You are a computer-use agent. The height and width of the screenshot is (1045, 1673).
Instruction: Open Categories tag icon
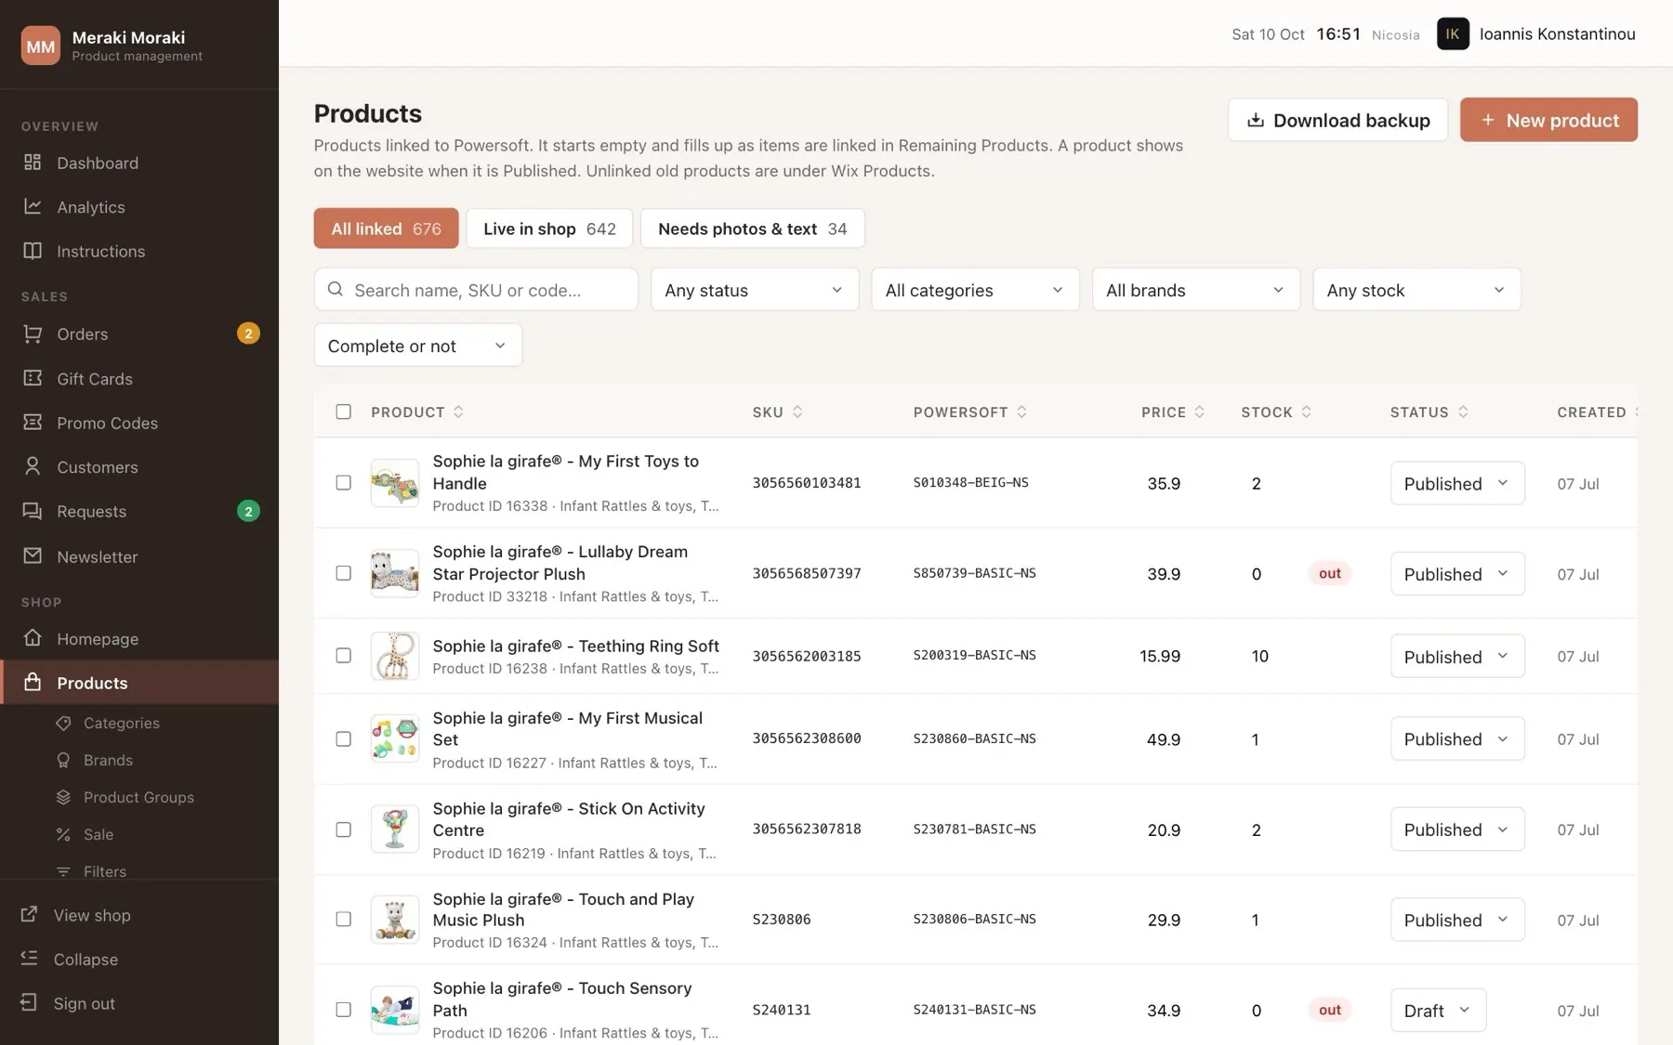coord(63,723)
